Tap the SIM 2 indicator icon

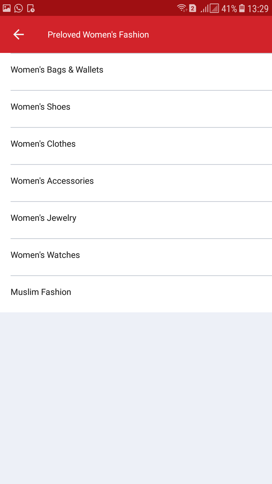coord(193,8)
